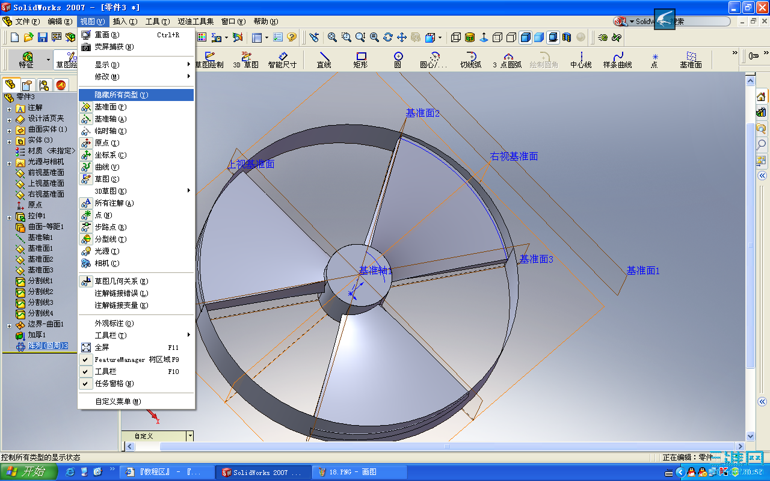Switch to the 『教程区』 taskbar window
The height and width of the screenshot is (481, 770).
coord(167,472)
